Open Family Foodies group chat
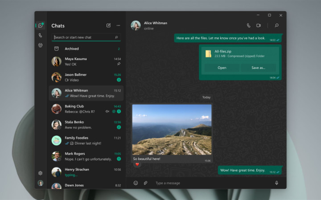The image size is (321, 200). tap(86, 140)
